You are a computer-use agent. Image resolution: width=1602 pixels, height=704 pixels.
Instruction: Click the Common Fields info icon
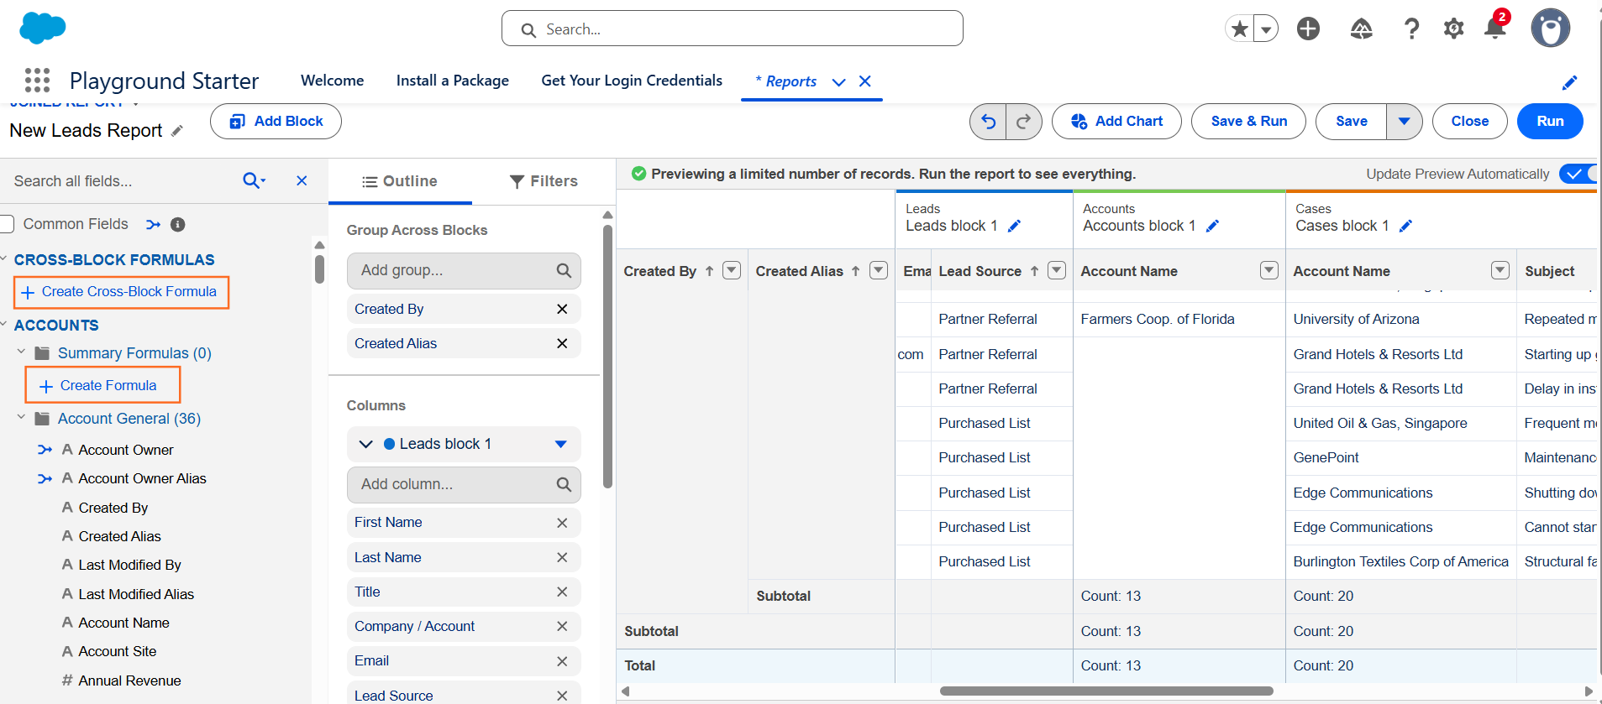tap(177, 224)
